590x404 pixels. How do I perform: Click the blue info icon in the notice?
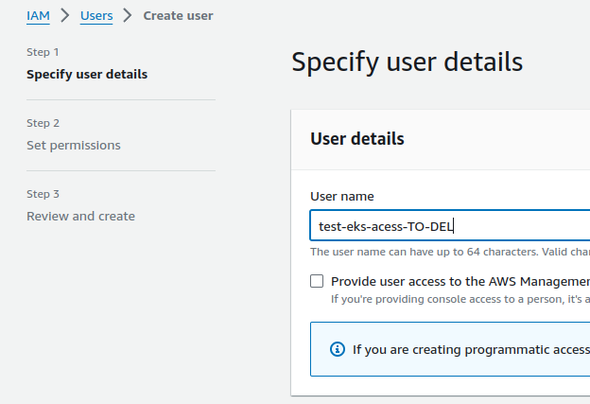point(338,349)
